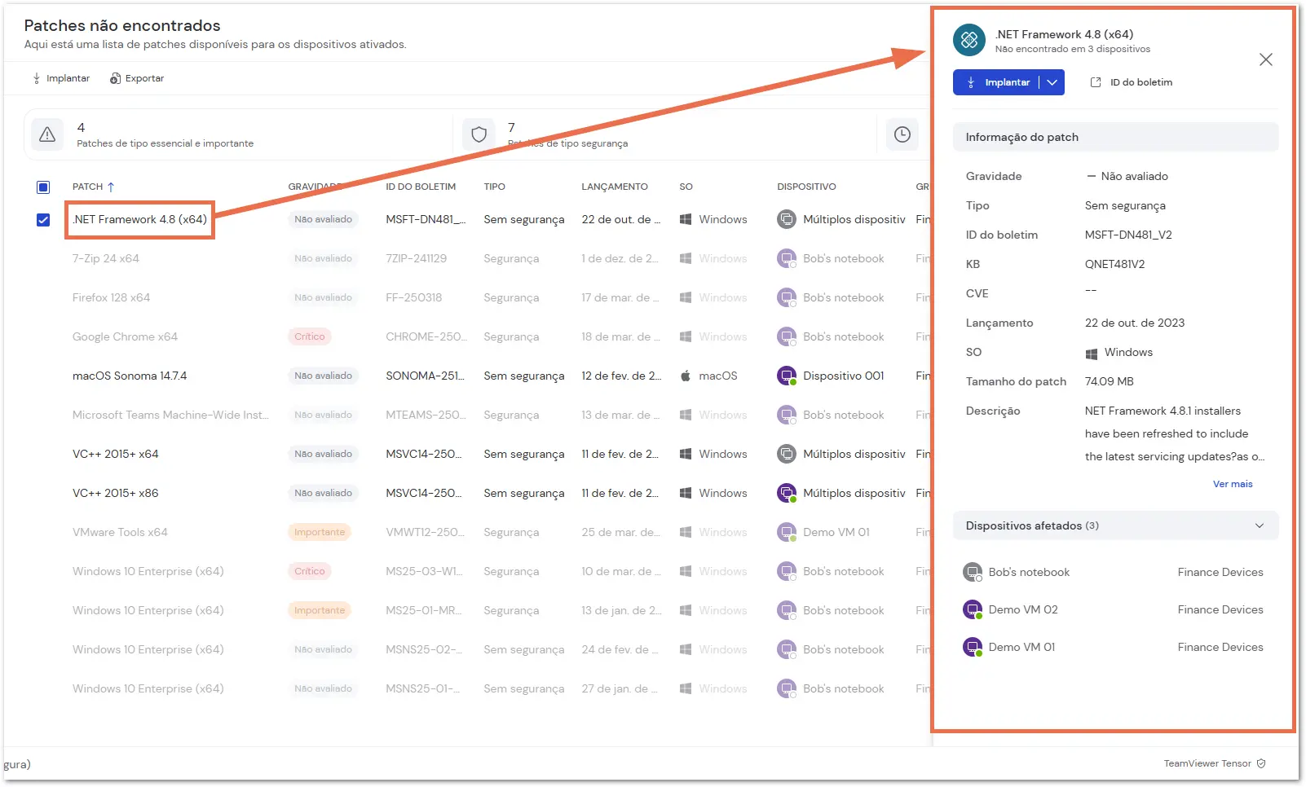This screenshot has height=787, width=1306.
Task: Click the TIPO column header
Action: 494,187
